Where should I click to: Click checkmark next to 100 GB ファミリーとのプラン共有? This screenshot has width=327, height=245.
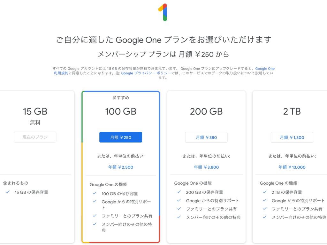click(x=95, y=216)
